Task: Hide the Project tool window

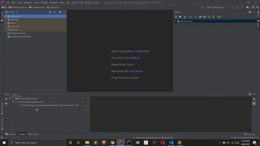Action: (x=64, y=12)
